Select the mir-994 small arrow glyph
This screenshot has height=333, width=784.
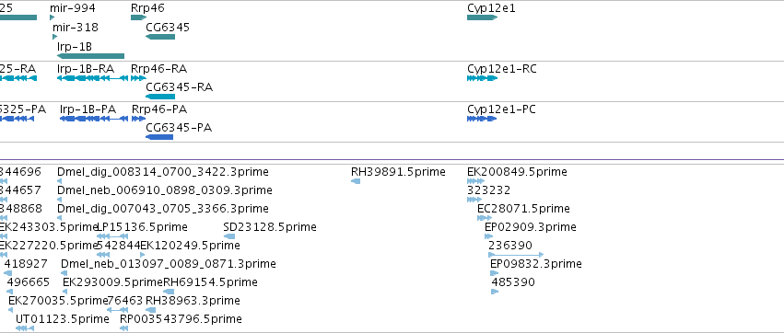tap(52, 17)
